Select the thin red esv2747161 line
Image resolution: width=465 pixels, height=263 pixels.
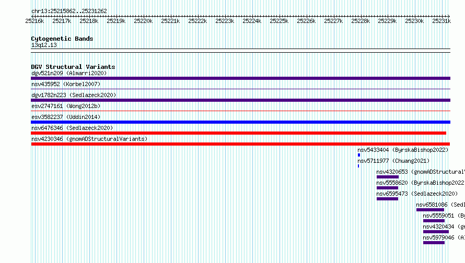[240, 111]
